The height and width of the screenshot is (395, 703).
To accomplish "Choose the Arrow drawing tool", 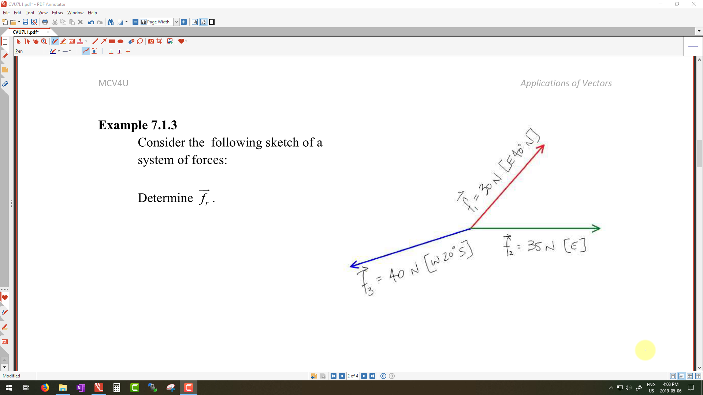I will [104, 41].
